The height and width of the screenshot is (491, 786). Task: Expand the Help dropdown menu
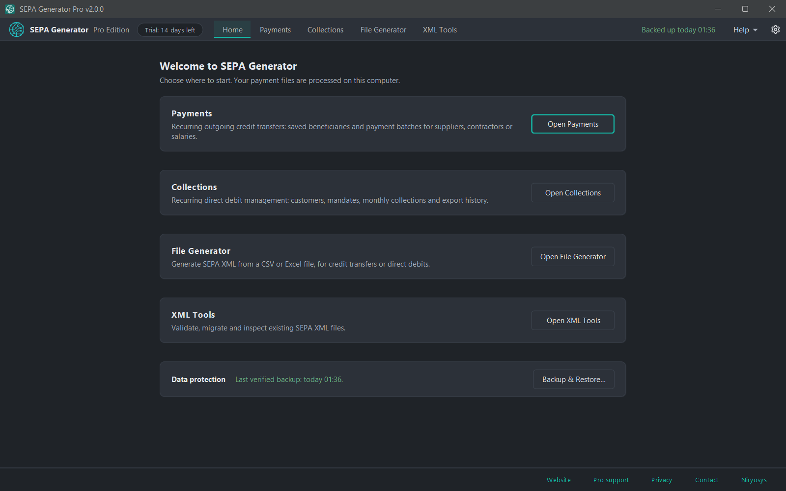(745, 30)
